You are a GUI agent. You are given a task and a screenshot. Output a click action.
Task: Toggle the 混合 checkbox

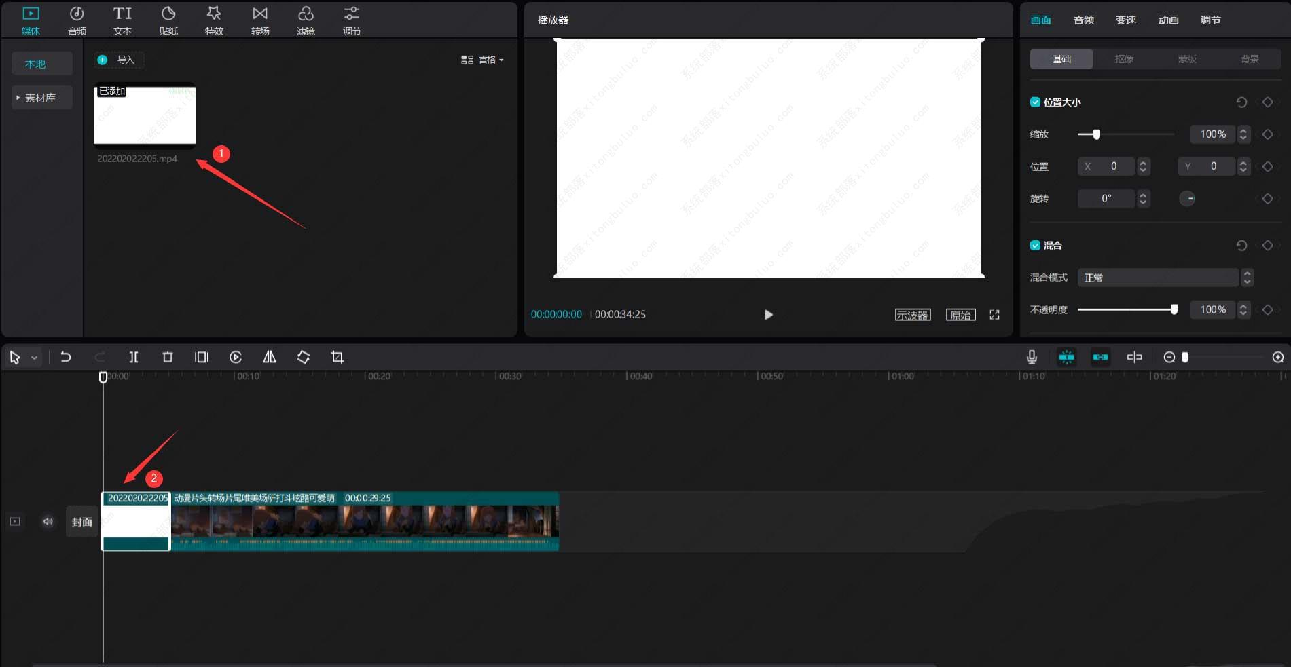pyautogui.click(x=1035, y=246)
